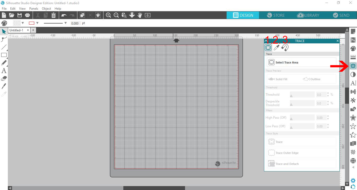Pick the Knife tool
Image resolution: width=357 pixels, height=190 pixels.
coord(4,86)
